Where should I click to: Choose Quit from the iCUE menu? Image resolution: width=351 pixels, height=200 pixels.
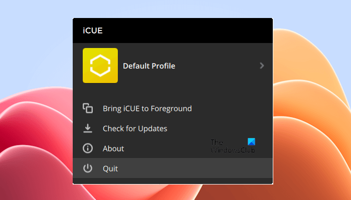[110, 168]
